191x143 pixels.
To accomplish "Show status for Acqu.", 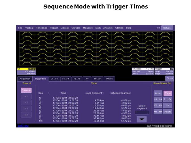I will [158, 93].
